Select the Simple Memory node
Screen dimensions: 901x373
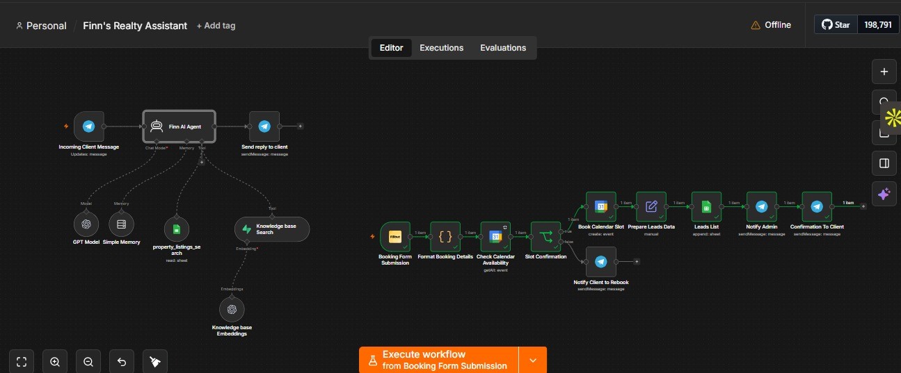pyautogui.click(x=121, y=224)
